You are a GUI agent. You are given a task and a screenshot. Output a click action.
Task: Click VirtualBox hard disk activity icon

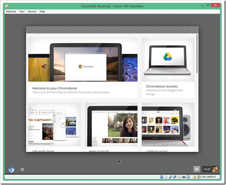[x=161, y=177]
